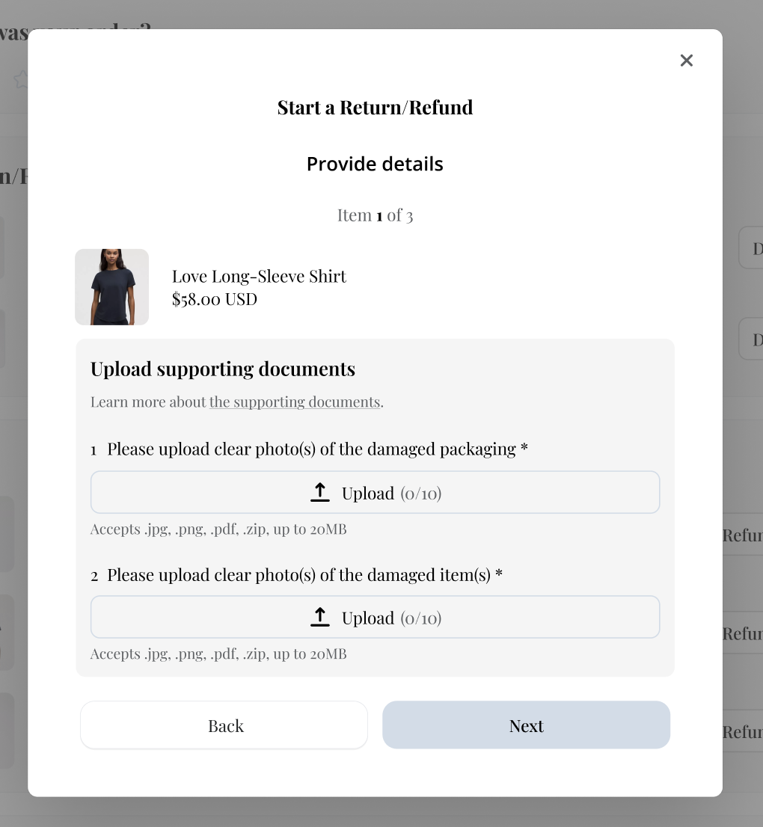Viewport: 763px width, 827px height.
Task: Click the star rating icon behind the dialog
Action: point(21,79)
